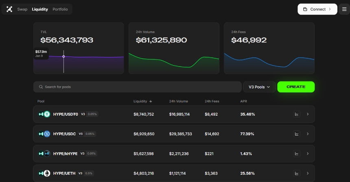350x182 pixels.
Task: Show chart icon for HYPE/USDC pool
Action: tap(297, 134)
